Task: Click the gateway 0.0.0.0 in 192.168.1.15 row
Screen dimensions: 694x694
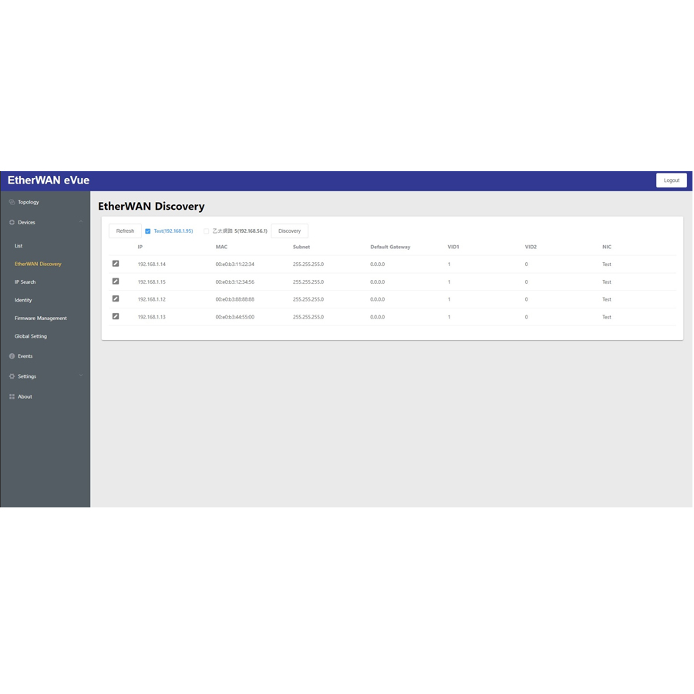Action: click(378, 282)
